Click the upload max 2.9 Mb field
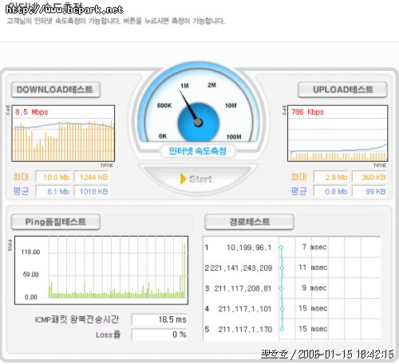399x364 pixels. tap(331, 177)
